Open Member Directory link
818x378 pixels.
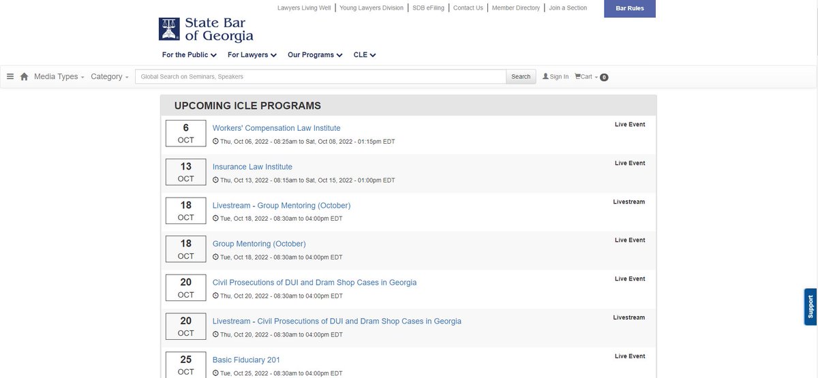point(516,7)
